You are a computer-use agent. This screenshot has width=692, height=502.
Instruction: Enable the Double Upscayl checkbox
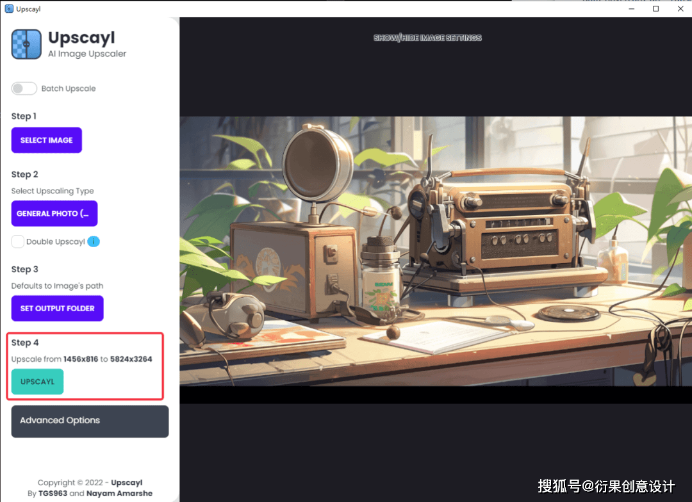coord(18,241)
